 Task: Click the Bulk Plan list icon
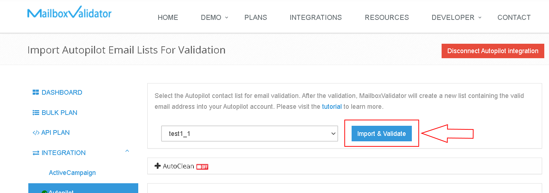[x=36, y=113]
